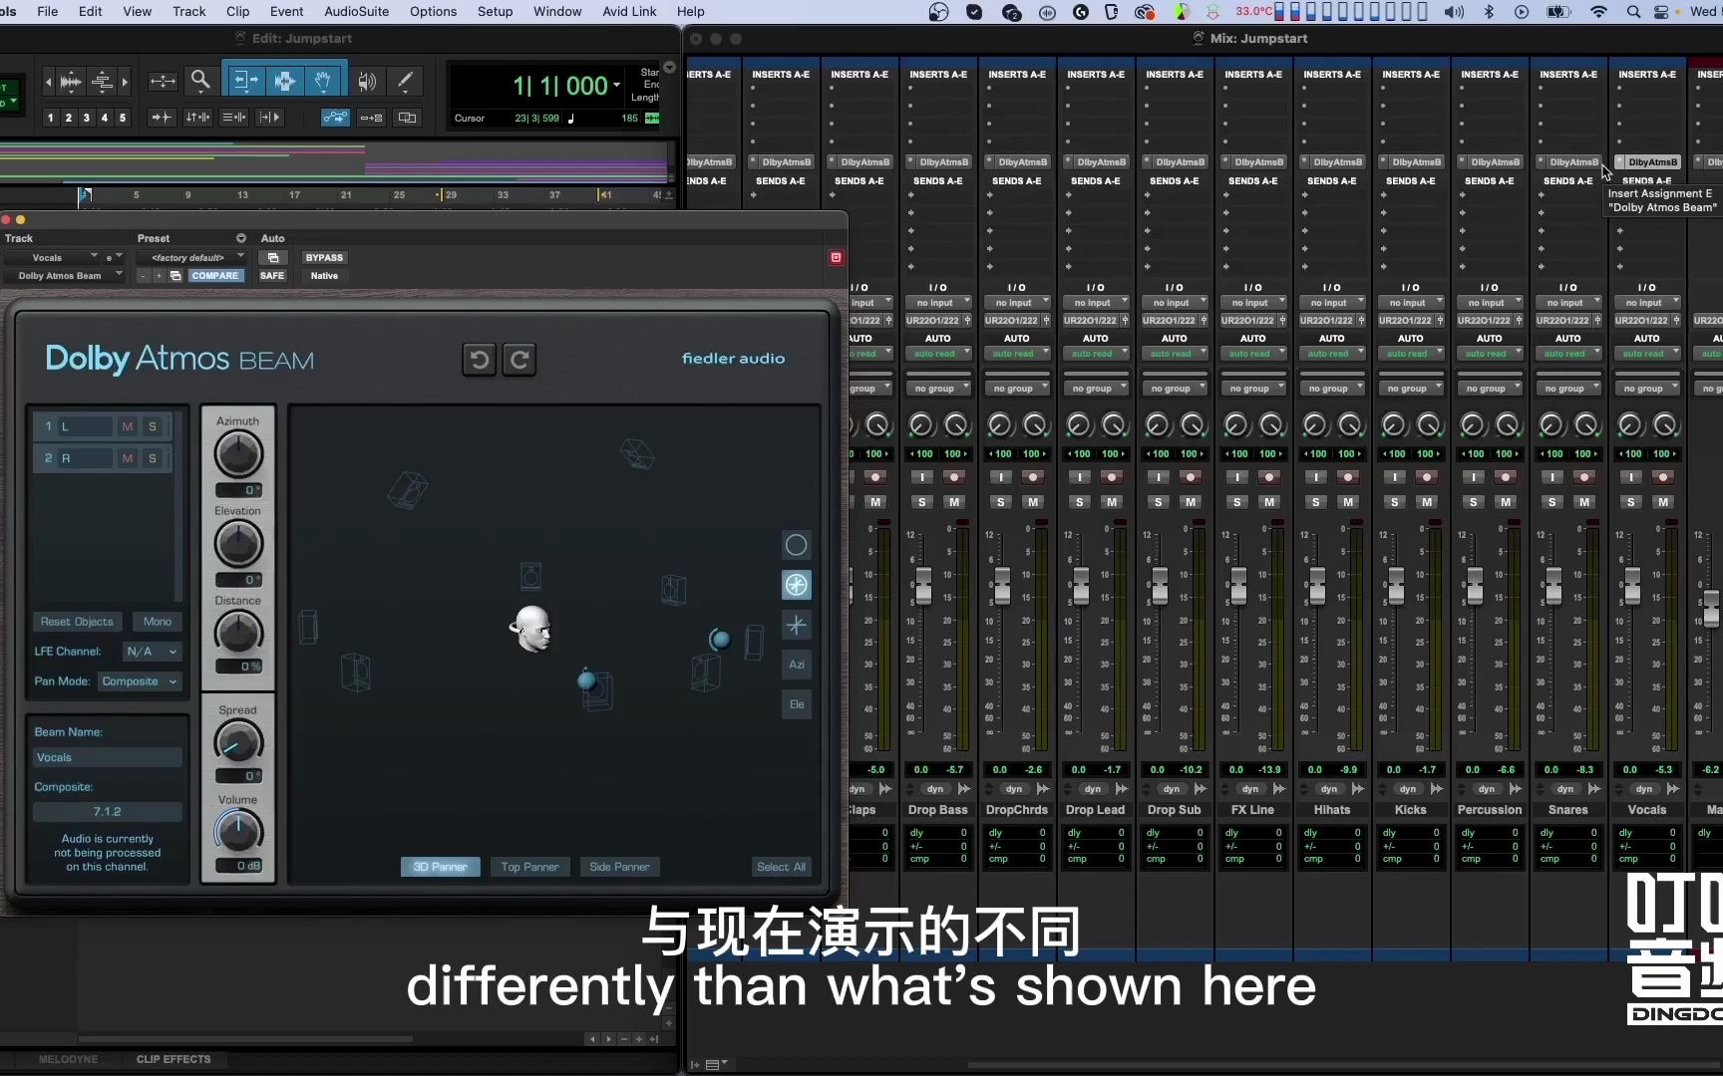This screenshot has width=1723, height=1076.
Task: Open LFE Channel N/A dropdown
Action: [153, 652]
